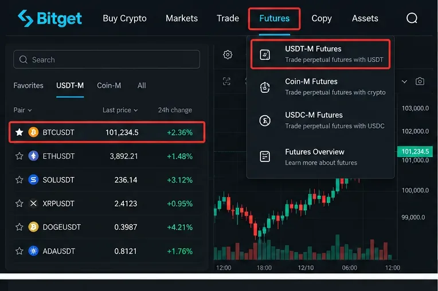Open Buy Crypto menu
Screen dimensions: 438x291
124,18
